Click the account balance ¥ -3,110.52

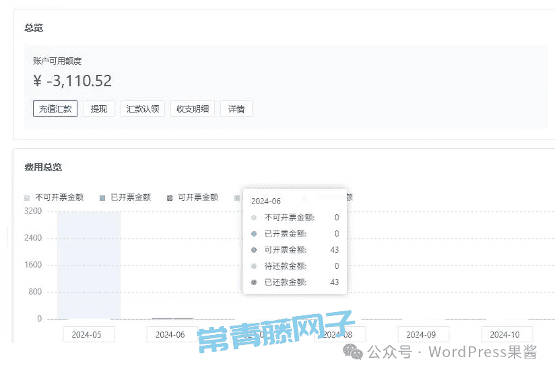coord(73,81)
